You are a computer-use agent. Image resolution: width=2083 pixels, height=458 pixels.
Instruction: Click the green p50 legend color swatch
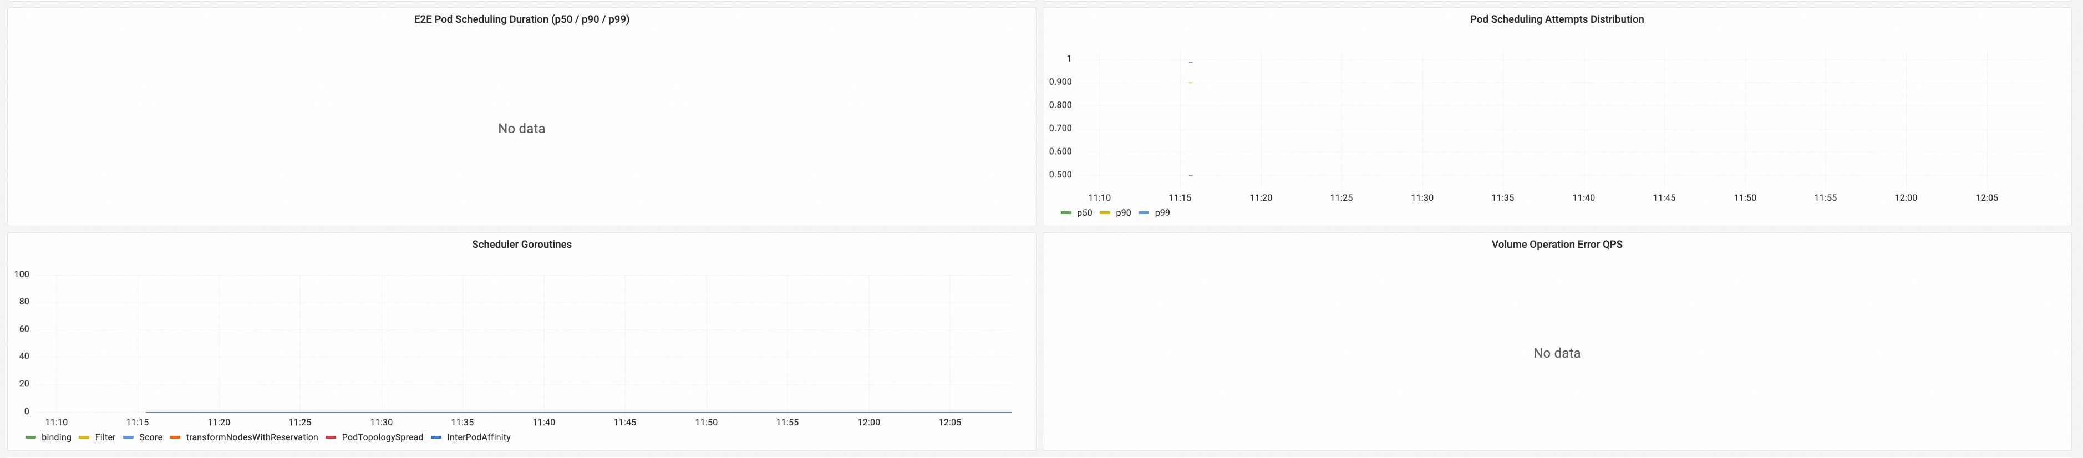tap(1066, 213)
